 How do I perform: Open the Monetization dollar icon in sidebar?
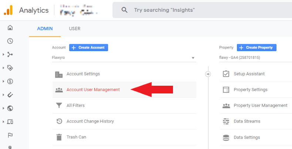[x=10, y=81]
